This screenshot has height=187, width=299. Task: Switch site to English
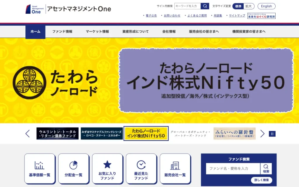click(x=266, y=6)
